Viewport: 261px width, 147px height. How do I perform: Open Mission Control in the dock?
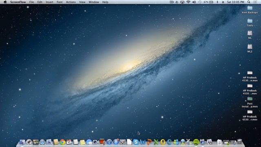click(x=35, y=142)
